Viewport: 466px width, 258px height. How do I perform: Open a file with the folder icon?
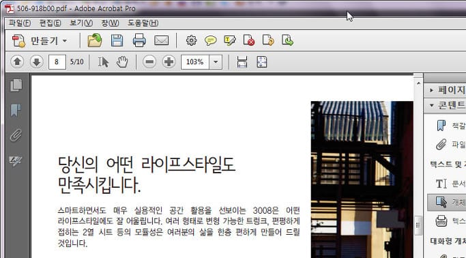click(95, 40)
